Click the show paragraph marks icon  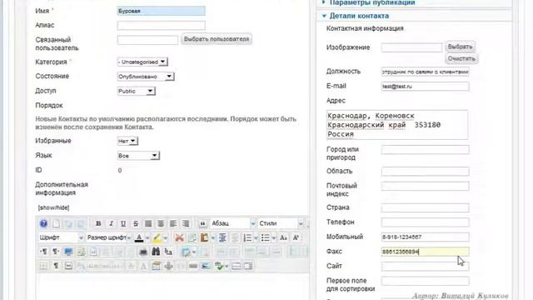(x=56, y=266)
